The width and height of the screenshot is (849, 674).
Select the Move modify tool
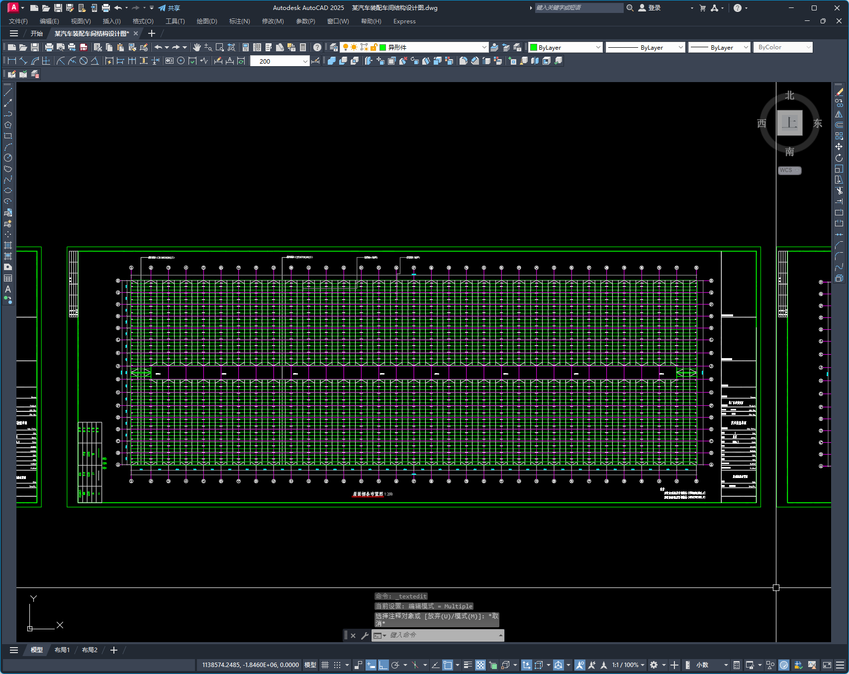[x=839, y=147]
